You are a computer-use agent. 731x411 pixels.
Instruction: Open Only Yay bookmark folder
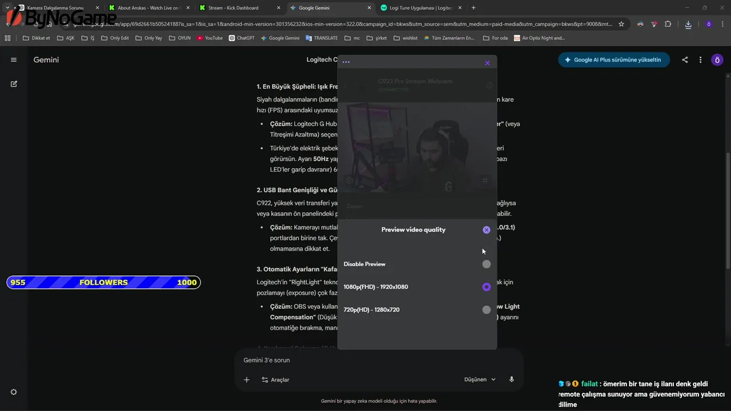point(148,38)
